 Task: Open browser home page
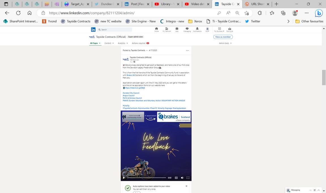point(29,13)
